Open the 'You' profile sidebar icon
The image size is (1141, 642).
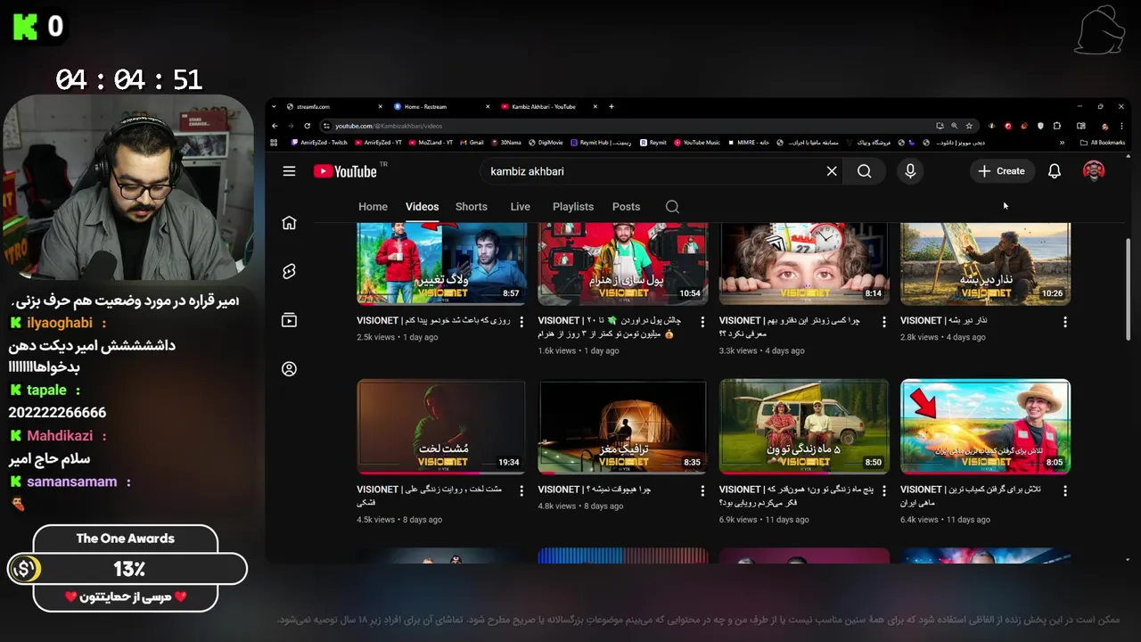[x=289, y=368]
